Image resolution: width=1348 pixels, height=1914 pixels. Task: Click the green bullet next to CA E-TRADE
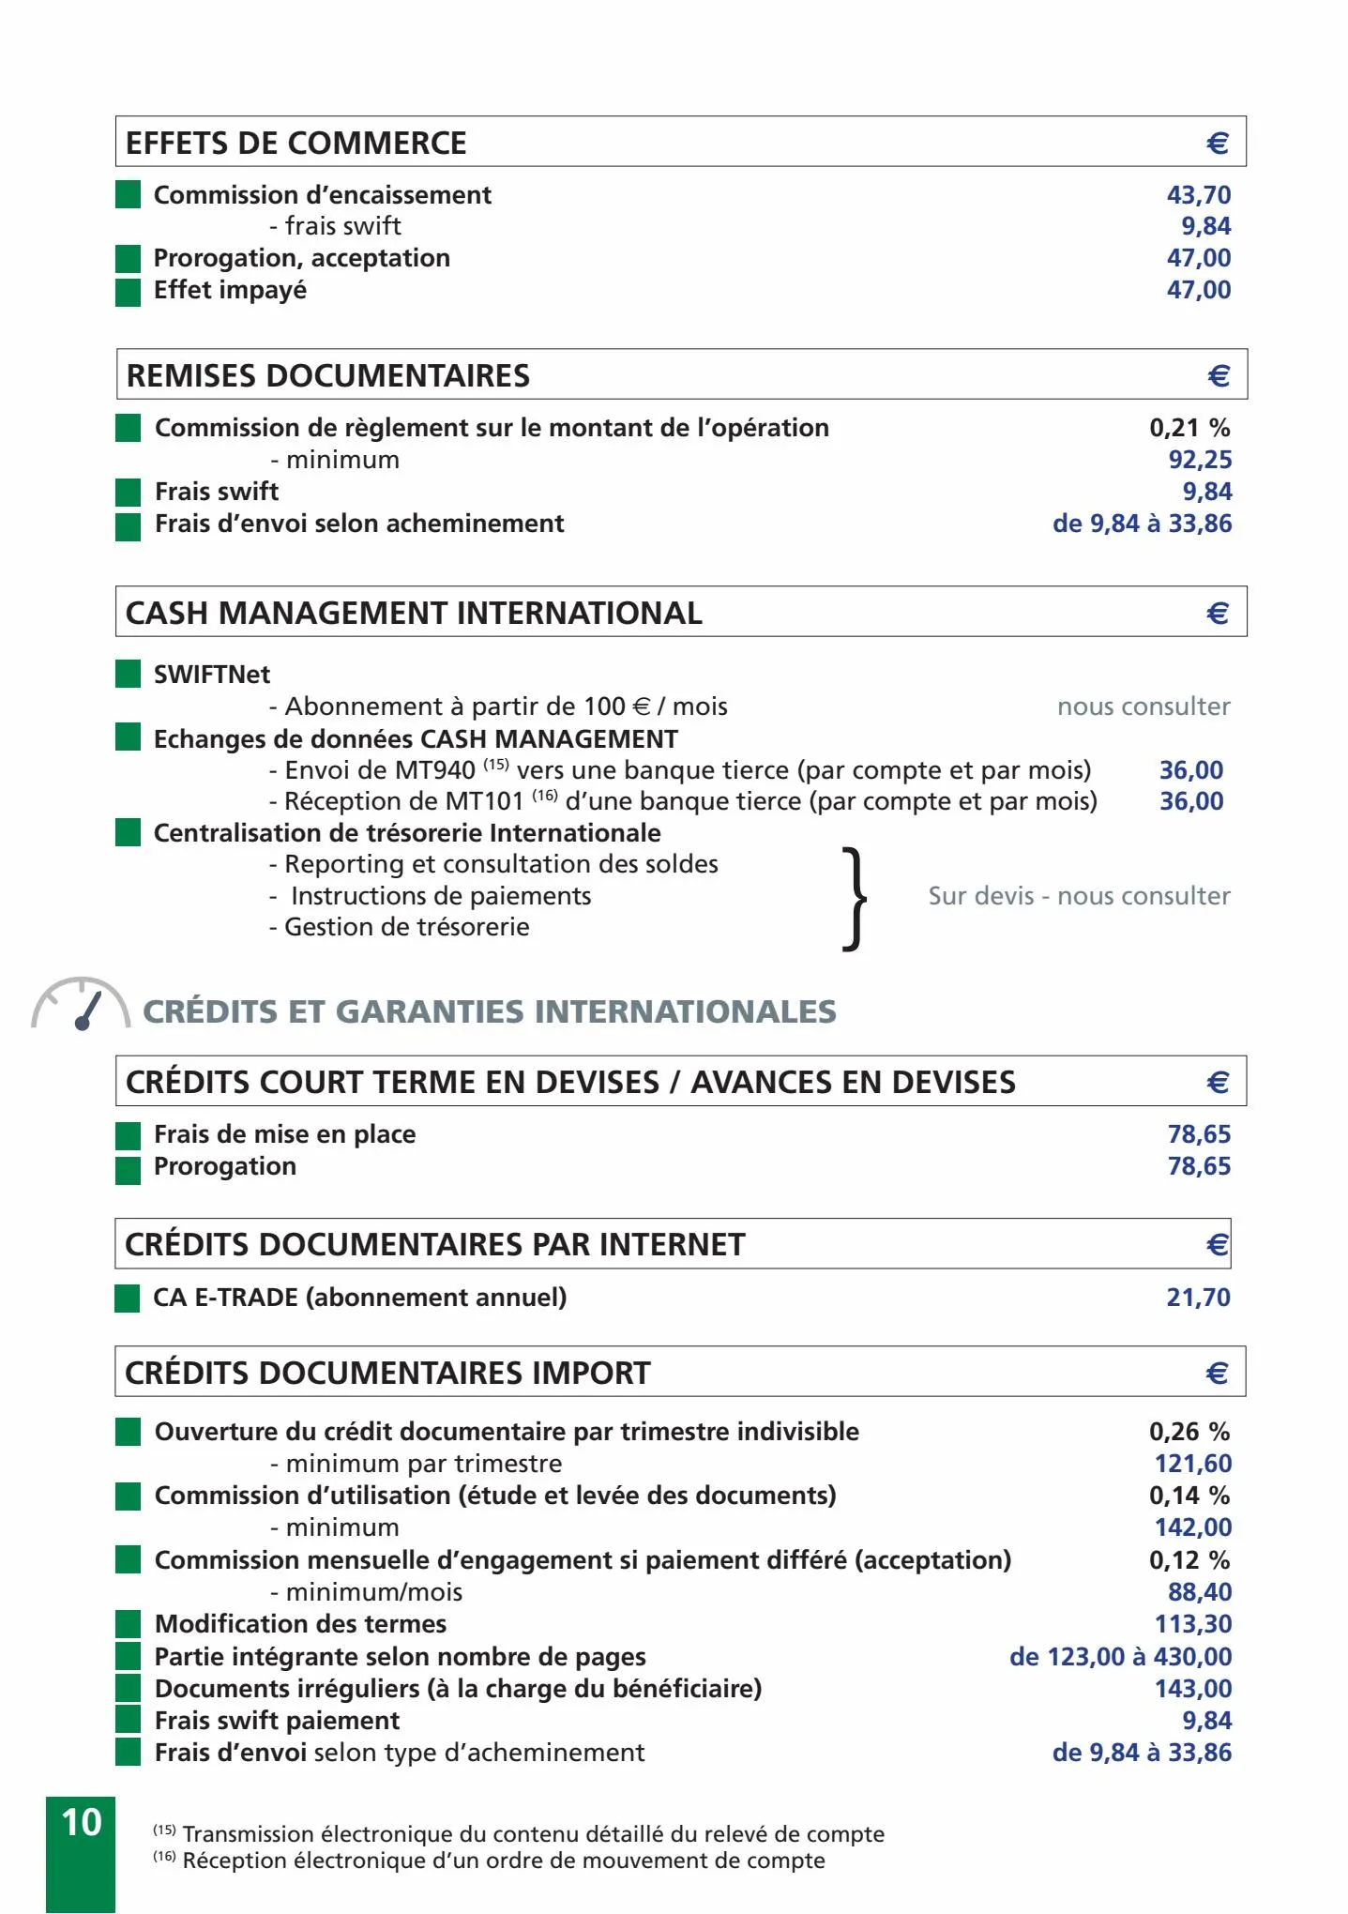[128, 1299]
